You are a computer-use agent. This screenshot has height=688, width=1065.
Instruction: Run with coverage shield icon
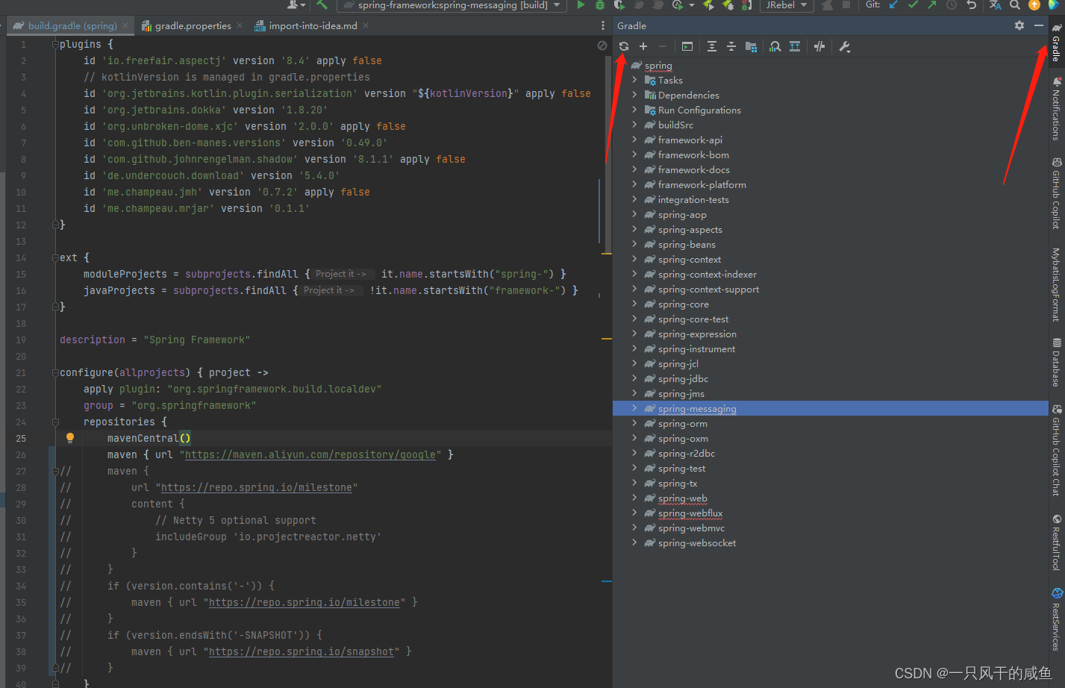[619, 5]
